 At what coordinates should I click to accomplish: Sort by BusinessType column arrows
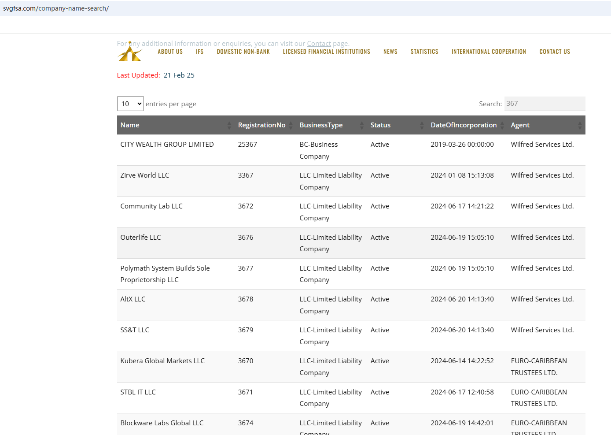click(361, 126)
